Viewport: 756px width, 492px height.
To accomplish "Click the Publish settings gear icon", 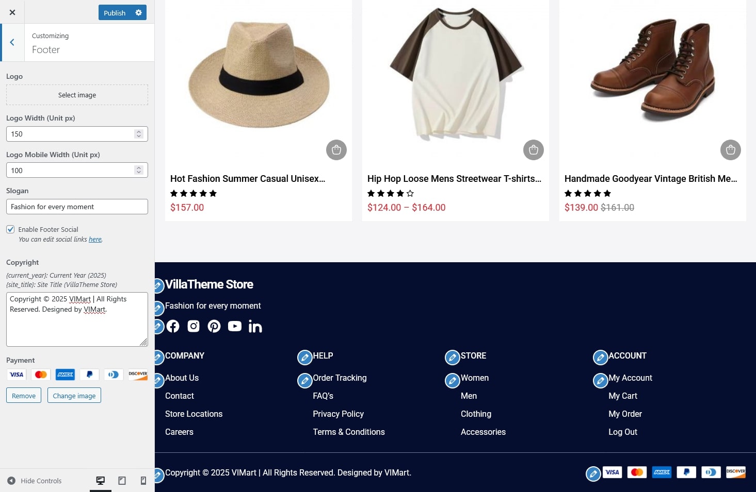I will (138, 13).
